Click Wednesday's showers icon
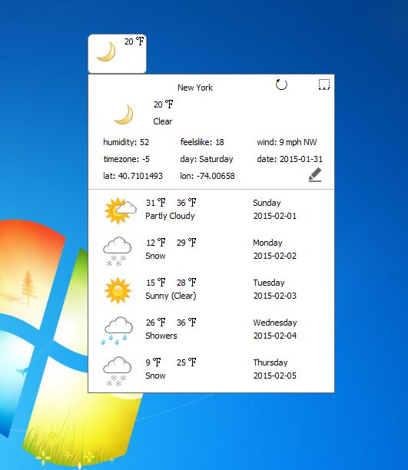The image size is (408, 470). tap(117, 330)
